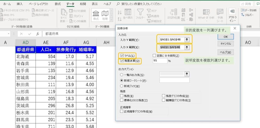Click 最近使ったソース item
Viewport: 260px width, 128px height.
(43, 10)
